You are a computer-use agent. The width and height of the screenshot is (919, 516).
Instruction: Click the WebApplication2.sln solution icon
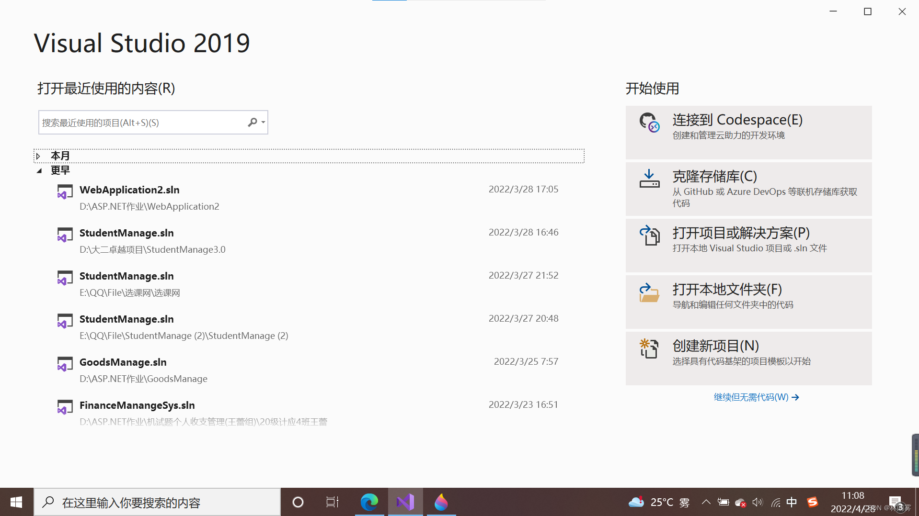(65, 191)
